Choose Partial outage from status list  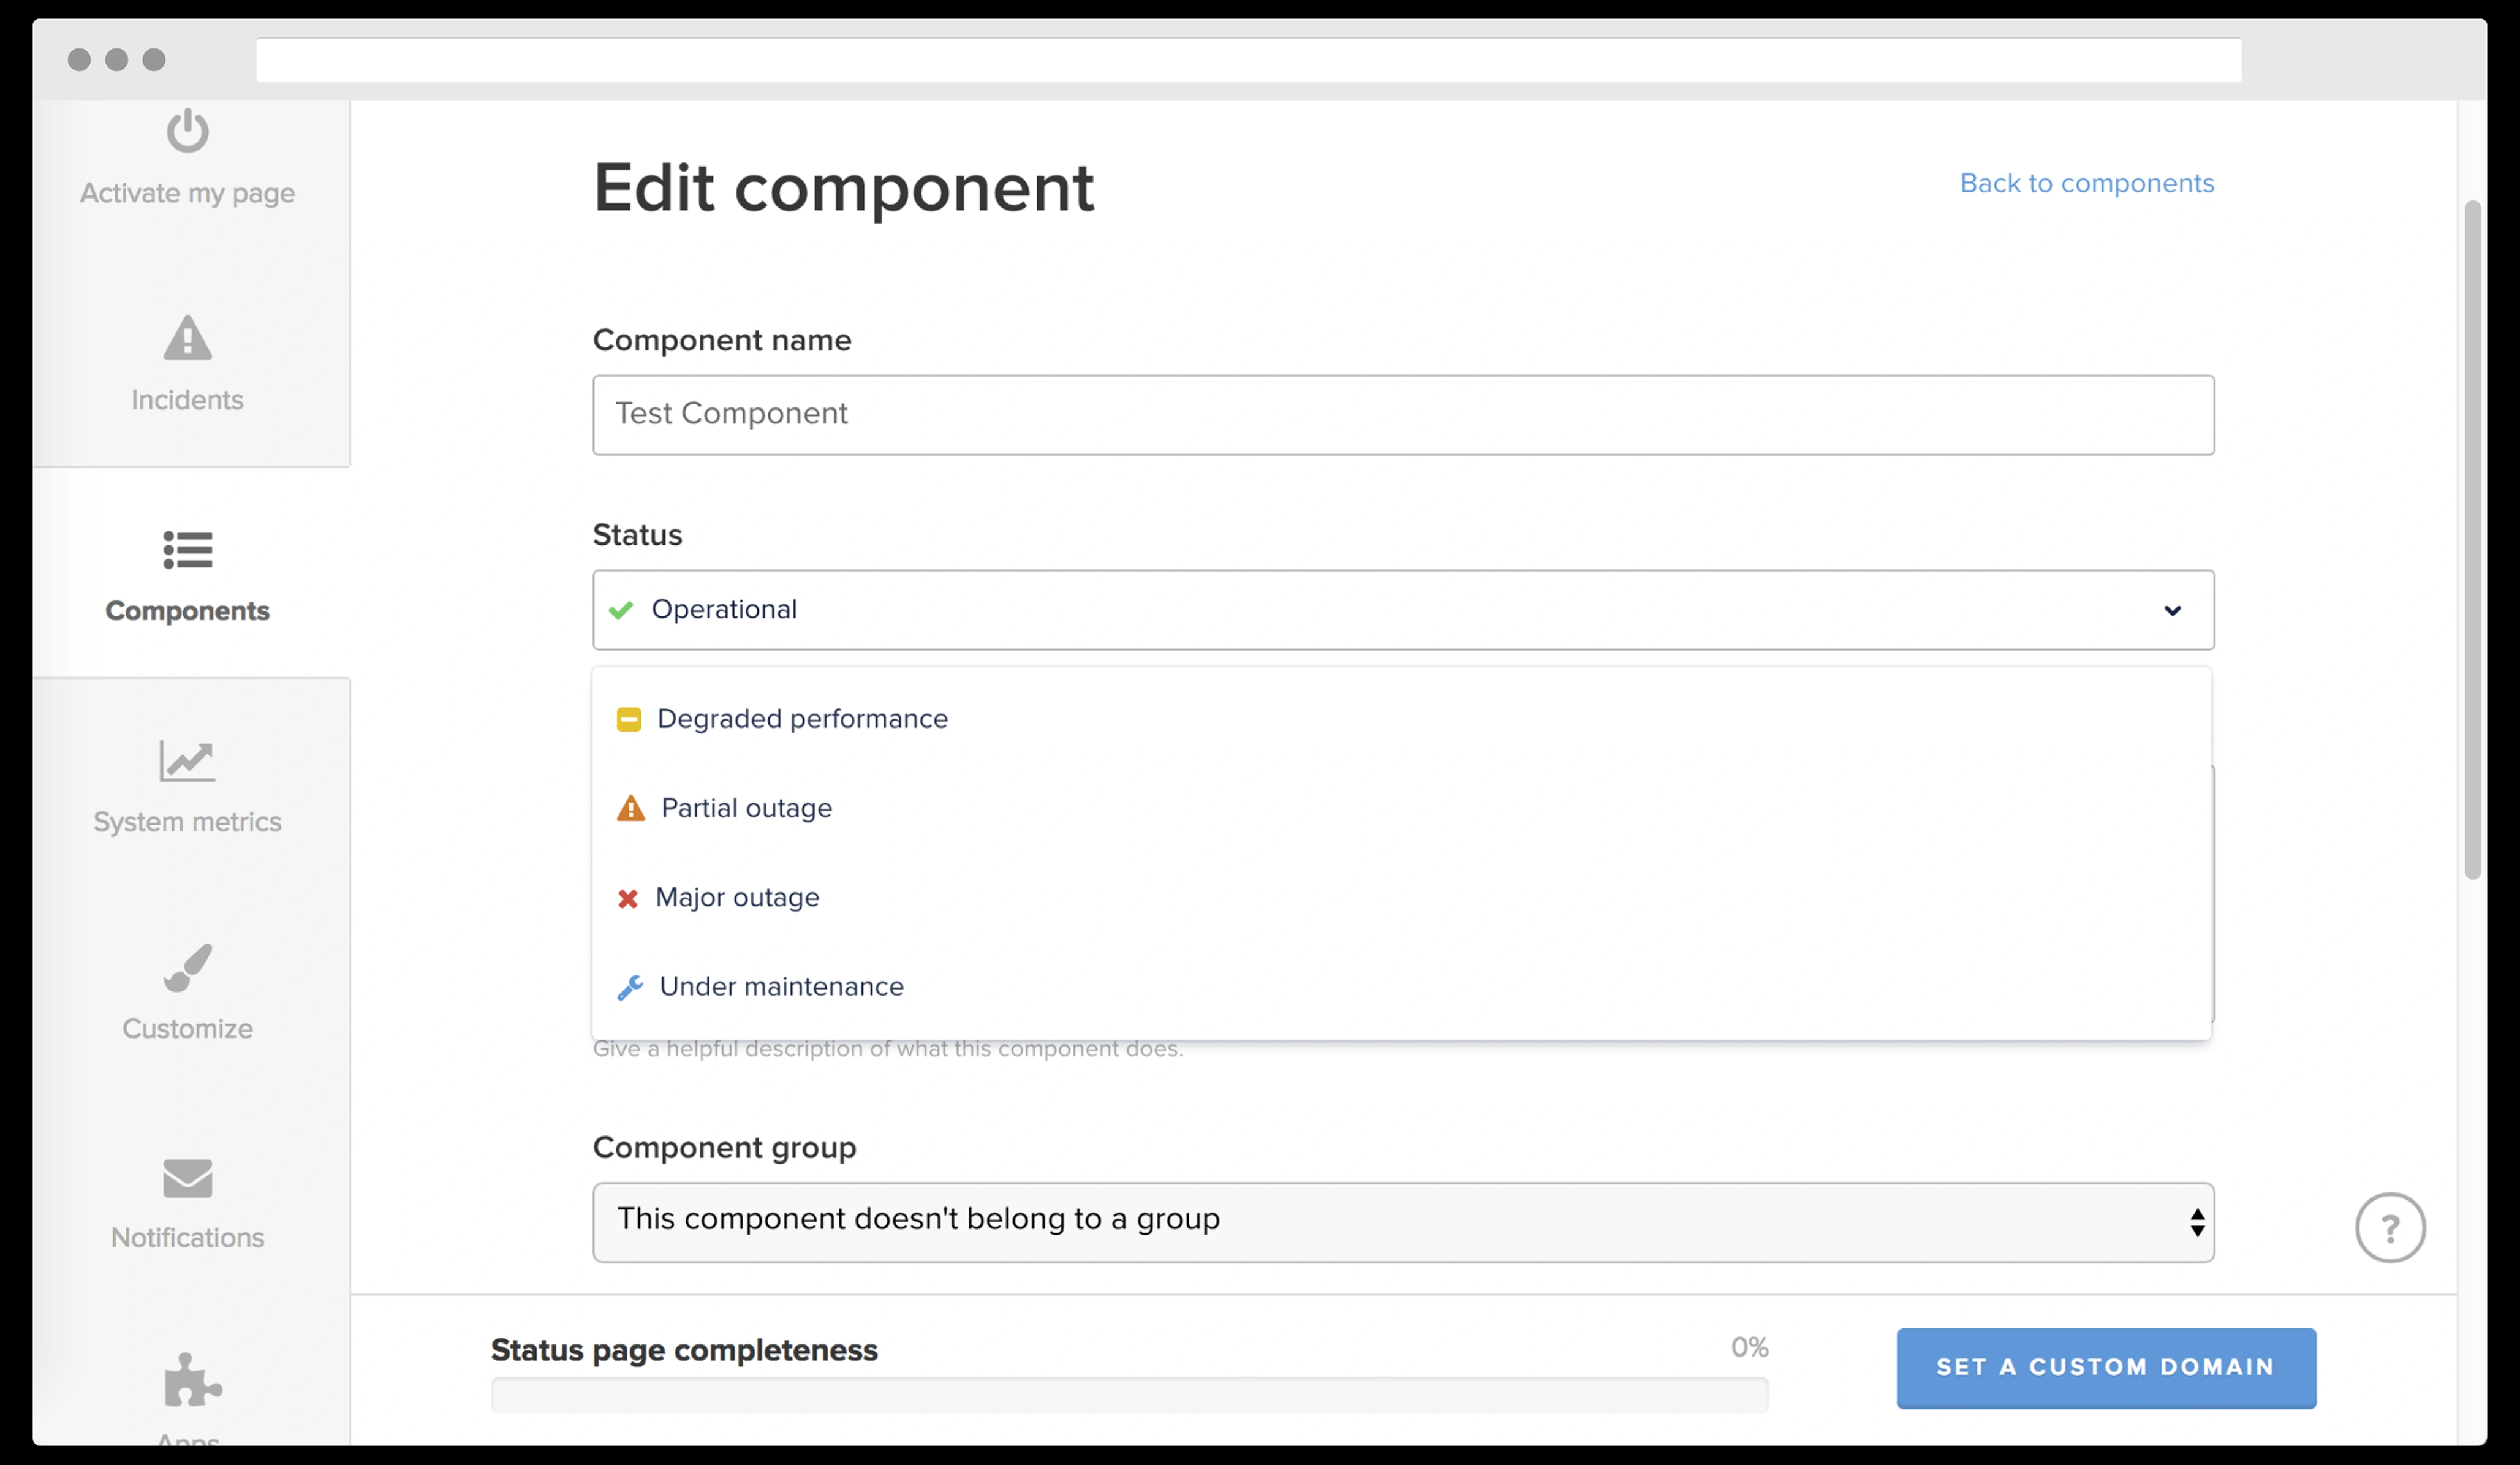(746, 808)
